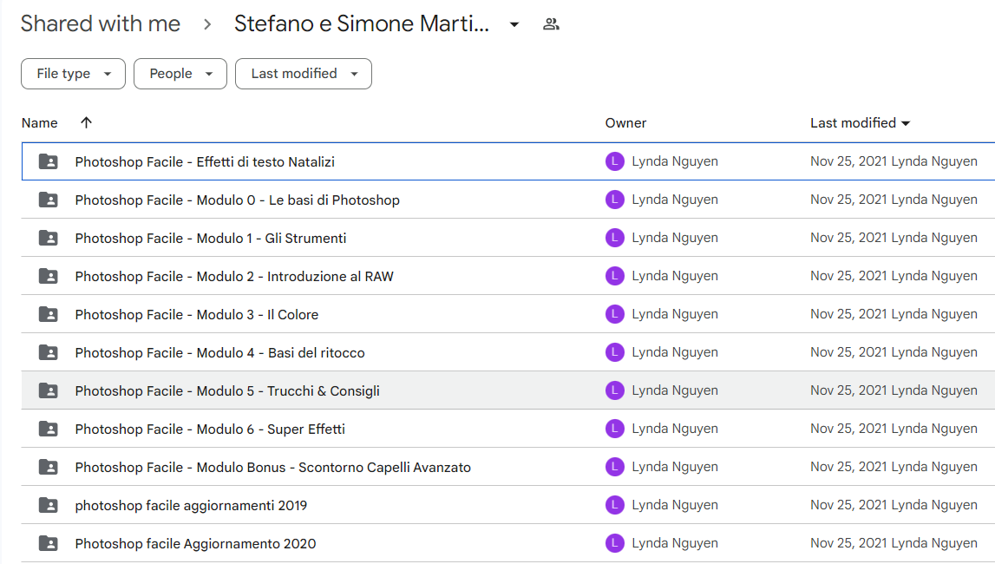Screen dimensions: 995x564
Task: Click Nov 25, 2021 date in Aggiornamento 2020 row
Action: [x=848, y=542]
